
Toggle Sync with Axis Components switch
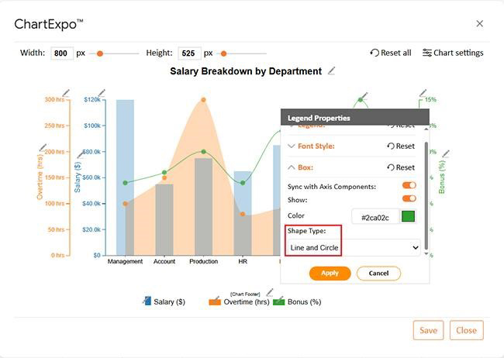click(x=409, y=185)
